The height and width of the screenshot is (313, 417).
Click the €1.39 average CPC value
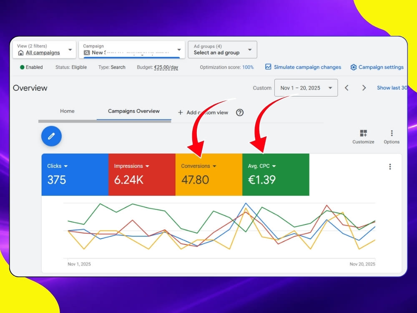[262, 180]
